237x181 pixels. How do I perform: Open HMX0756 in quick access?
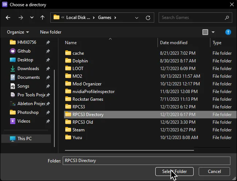coord(27,42)
